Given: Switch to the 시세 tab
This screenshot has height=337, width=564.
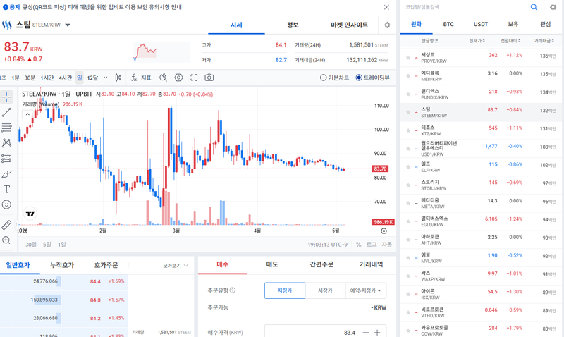Looking at the screenshot, I should (x=236, y=25).
